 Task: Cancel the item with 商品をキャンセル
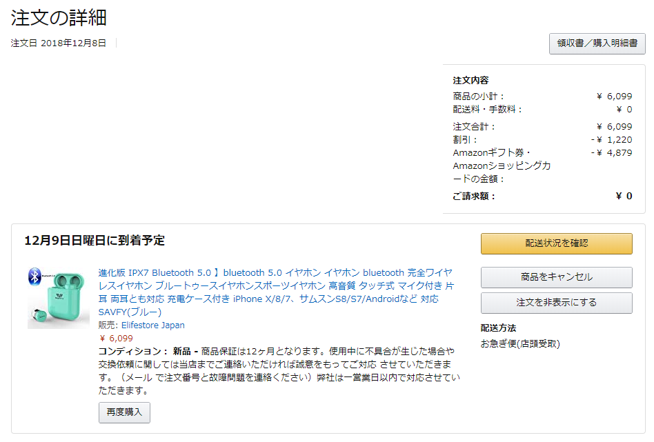tap(557, 277)
